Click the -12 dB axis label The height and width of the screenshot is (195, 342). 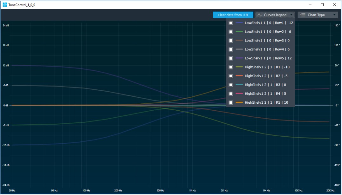[x=6, y=146]
